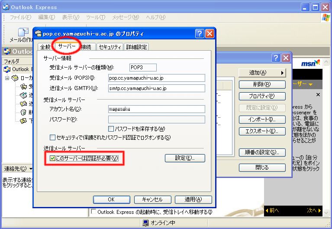
Task: Click the accounts dialog help question icon
Action: tap(276, 58)
